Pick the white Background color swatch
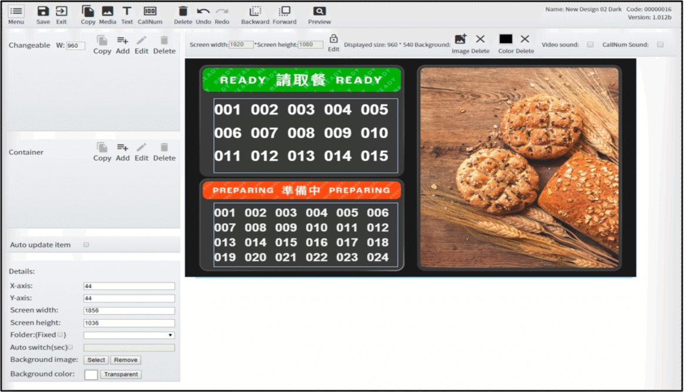Screen dimensions: 689x392 tap(91, 374)
